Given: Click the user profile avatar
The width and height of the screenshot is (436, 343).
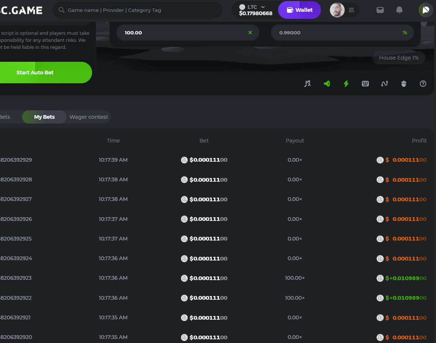Looking at the screenshot, I should (337, 10).
